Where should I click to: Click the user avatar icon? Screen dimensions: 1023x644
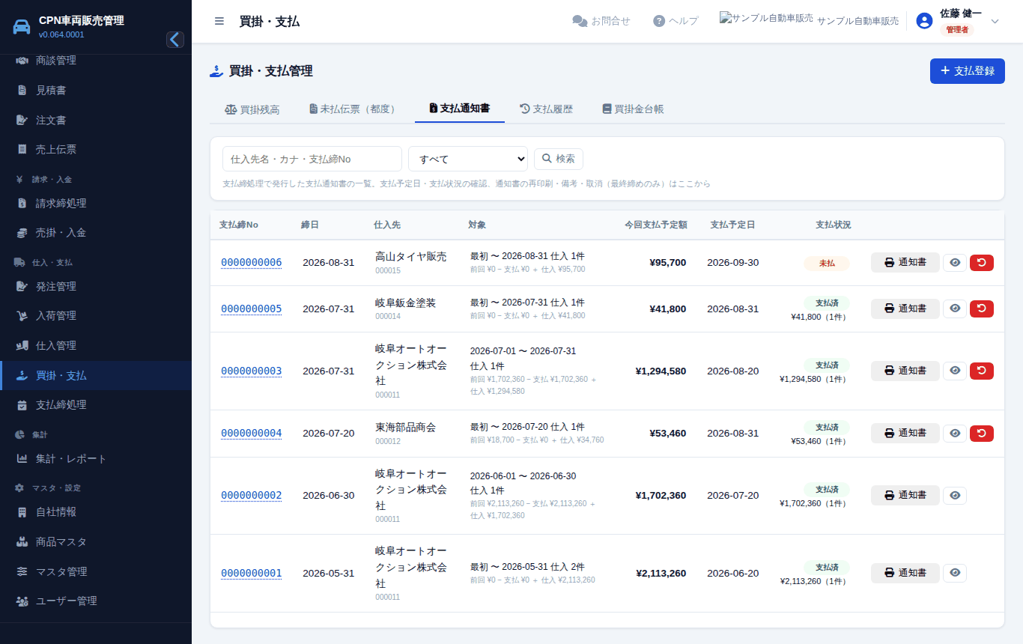click(924, 21)
